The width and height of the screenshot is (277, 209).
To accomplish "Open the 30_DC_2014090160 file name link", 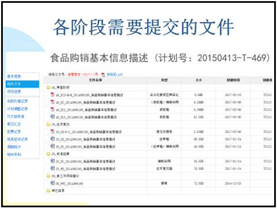I will [x=85, y=147].
